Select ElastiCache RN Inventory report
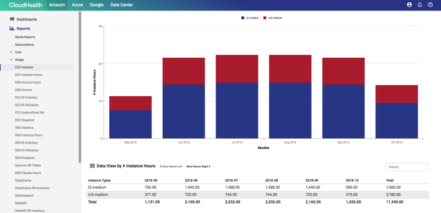The height and width of the screenshot is (213, 441). [33, 188]
